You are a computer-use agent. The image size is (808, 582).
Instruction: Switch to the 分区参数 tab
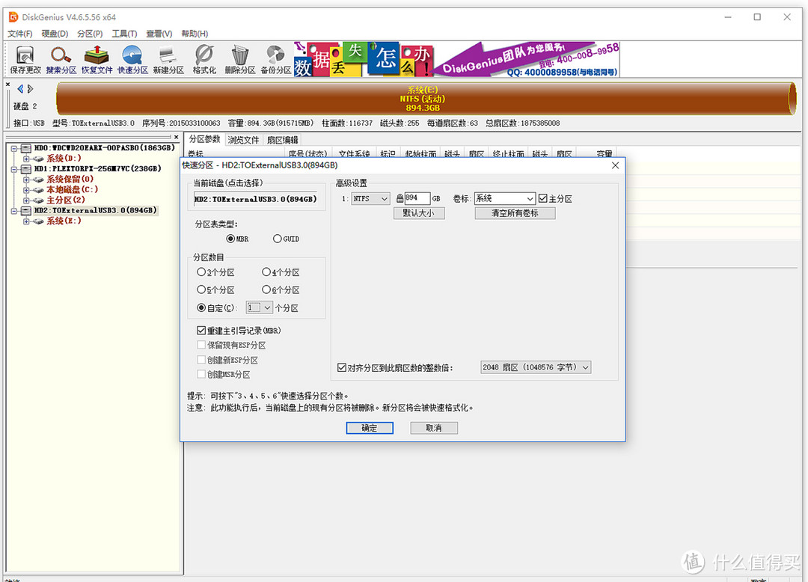(204, 139)
